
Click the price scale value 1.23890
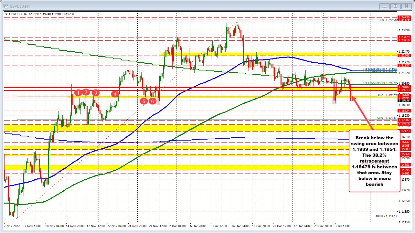[x=404, y=30]
